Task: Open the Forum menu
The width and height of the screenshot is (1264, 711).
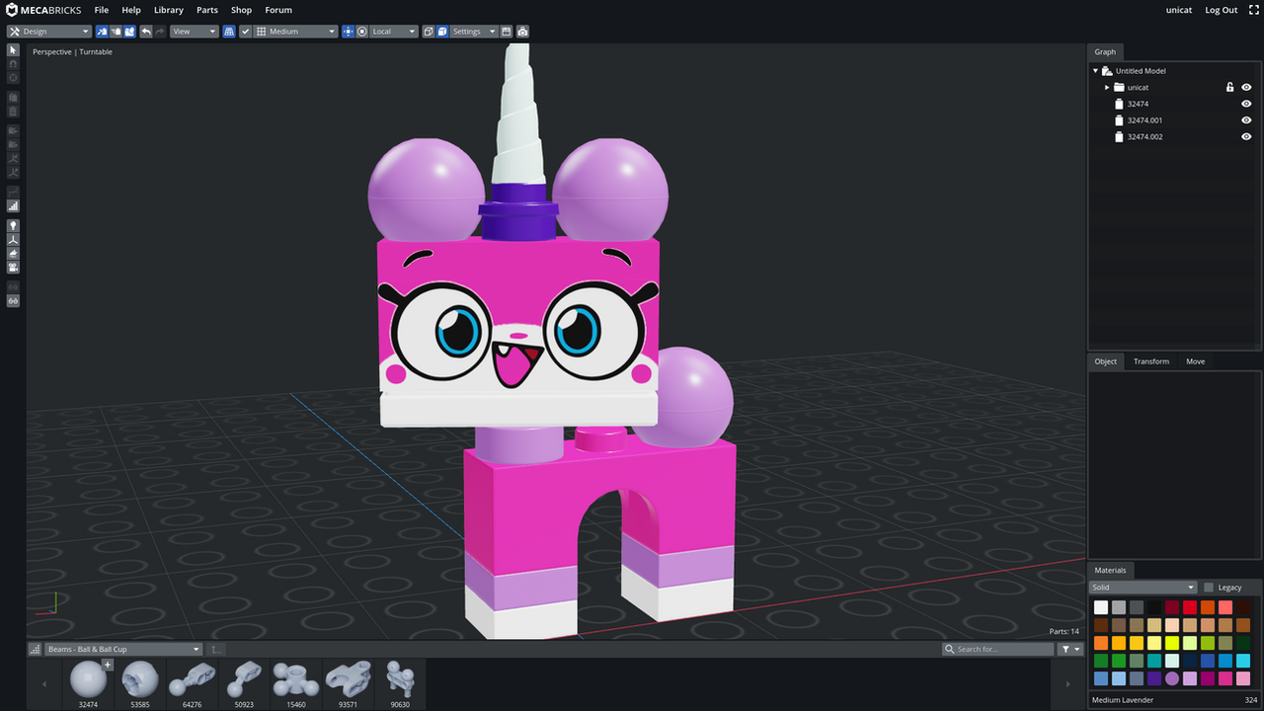Action: tap(278, 10)
